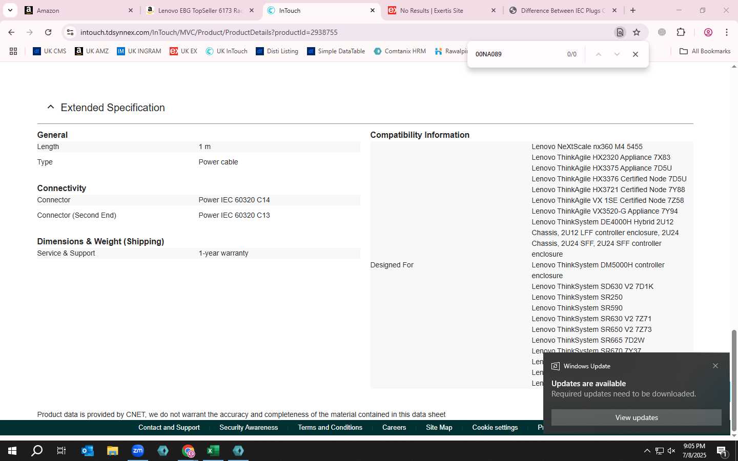Open Contact and Support footer link
The image size is (738, 461).
click(169, 427)
